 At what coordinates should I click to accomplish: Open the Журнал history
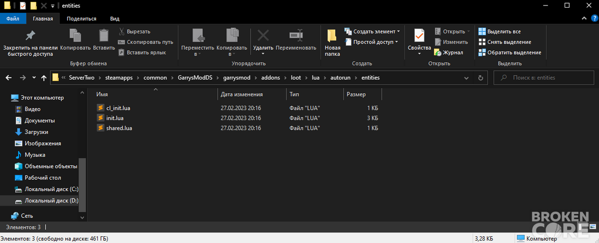[x=449, y=52]
